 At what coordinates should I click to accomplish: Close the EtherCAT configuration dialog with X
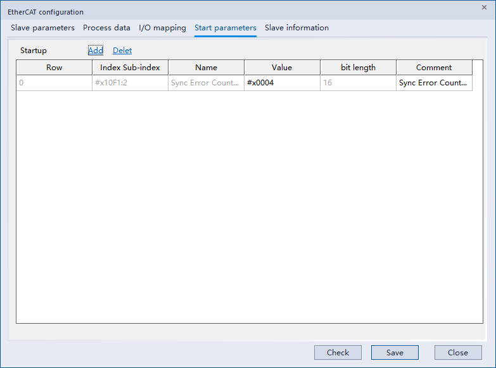point(484,7)
